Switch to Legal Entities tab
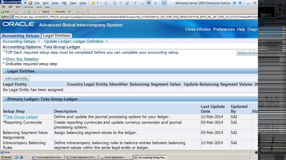 (57, 36)
